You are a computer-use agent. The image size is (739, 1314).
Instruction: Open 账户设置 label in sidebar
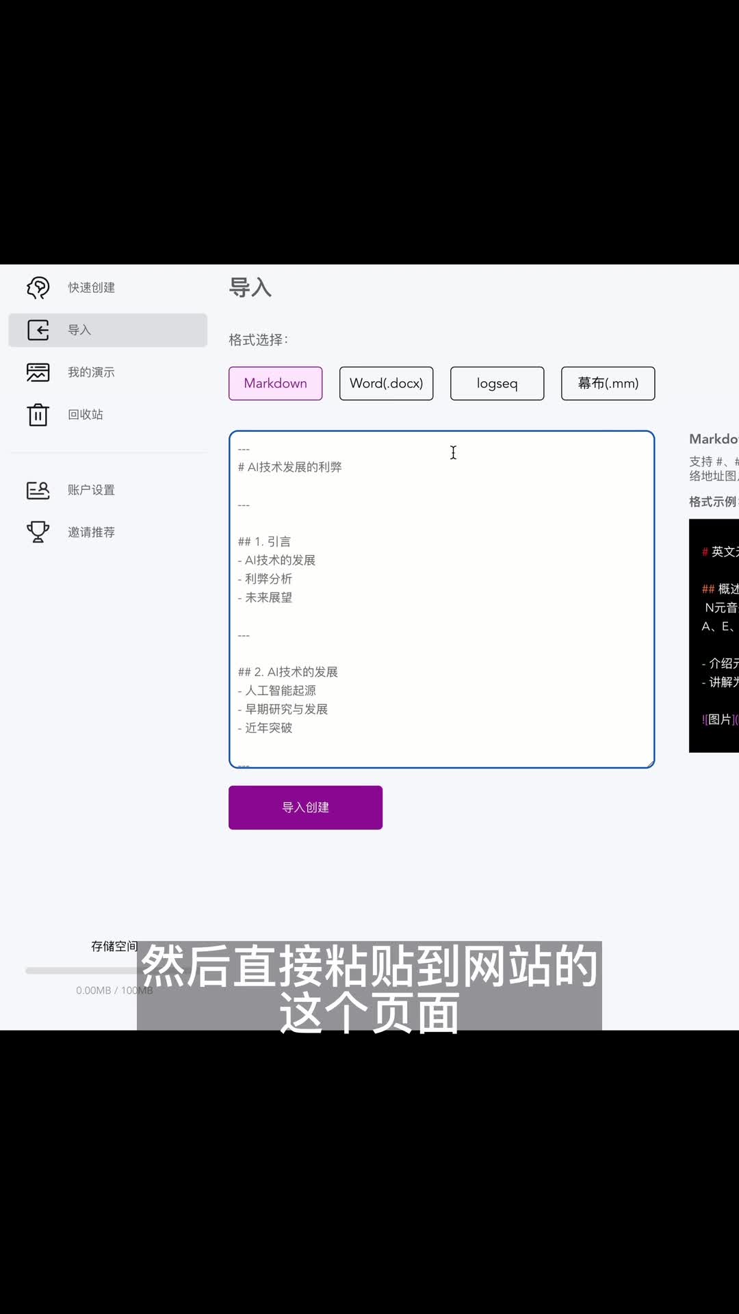[x=91, y=490]
